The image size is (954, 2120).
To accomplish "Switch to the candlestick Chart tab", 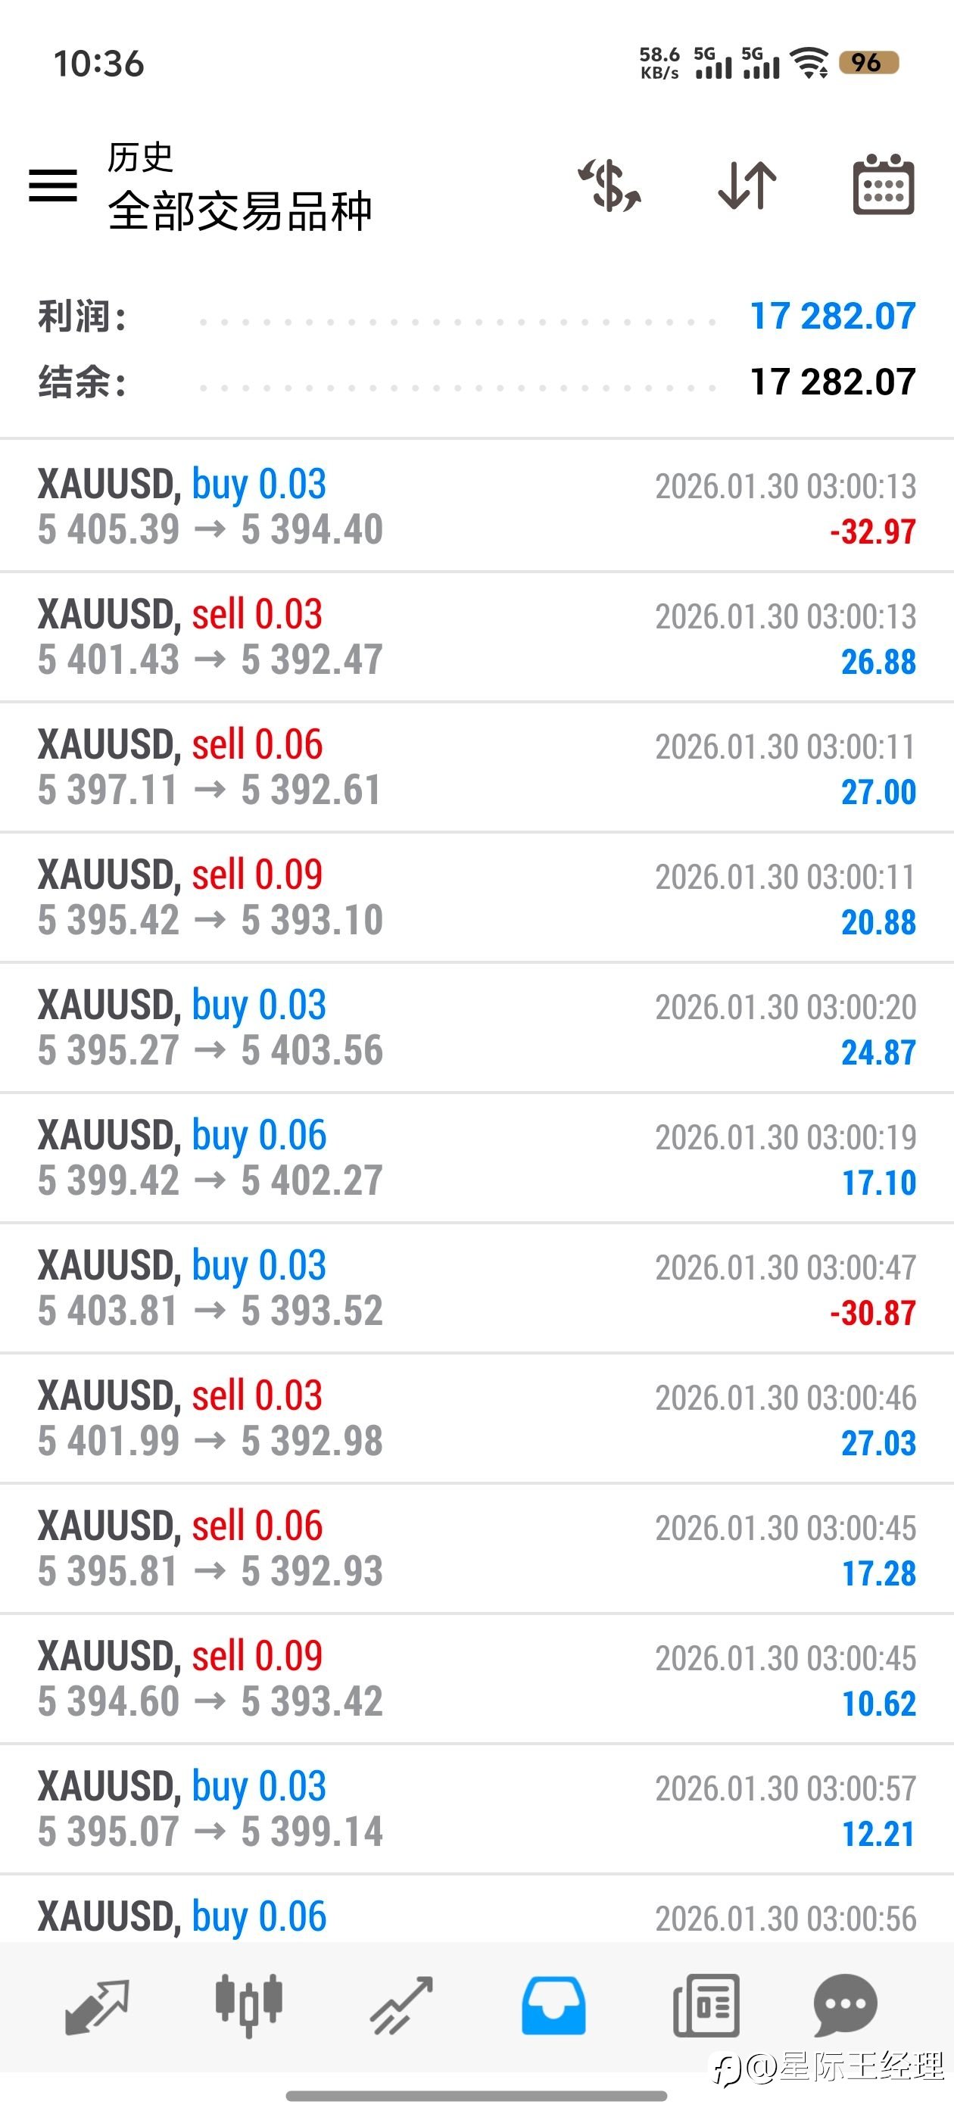I will [248, 2006].
